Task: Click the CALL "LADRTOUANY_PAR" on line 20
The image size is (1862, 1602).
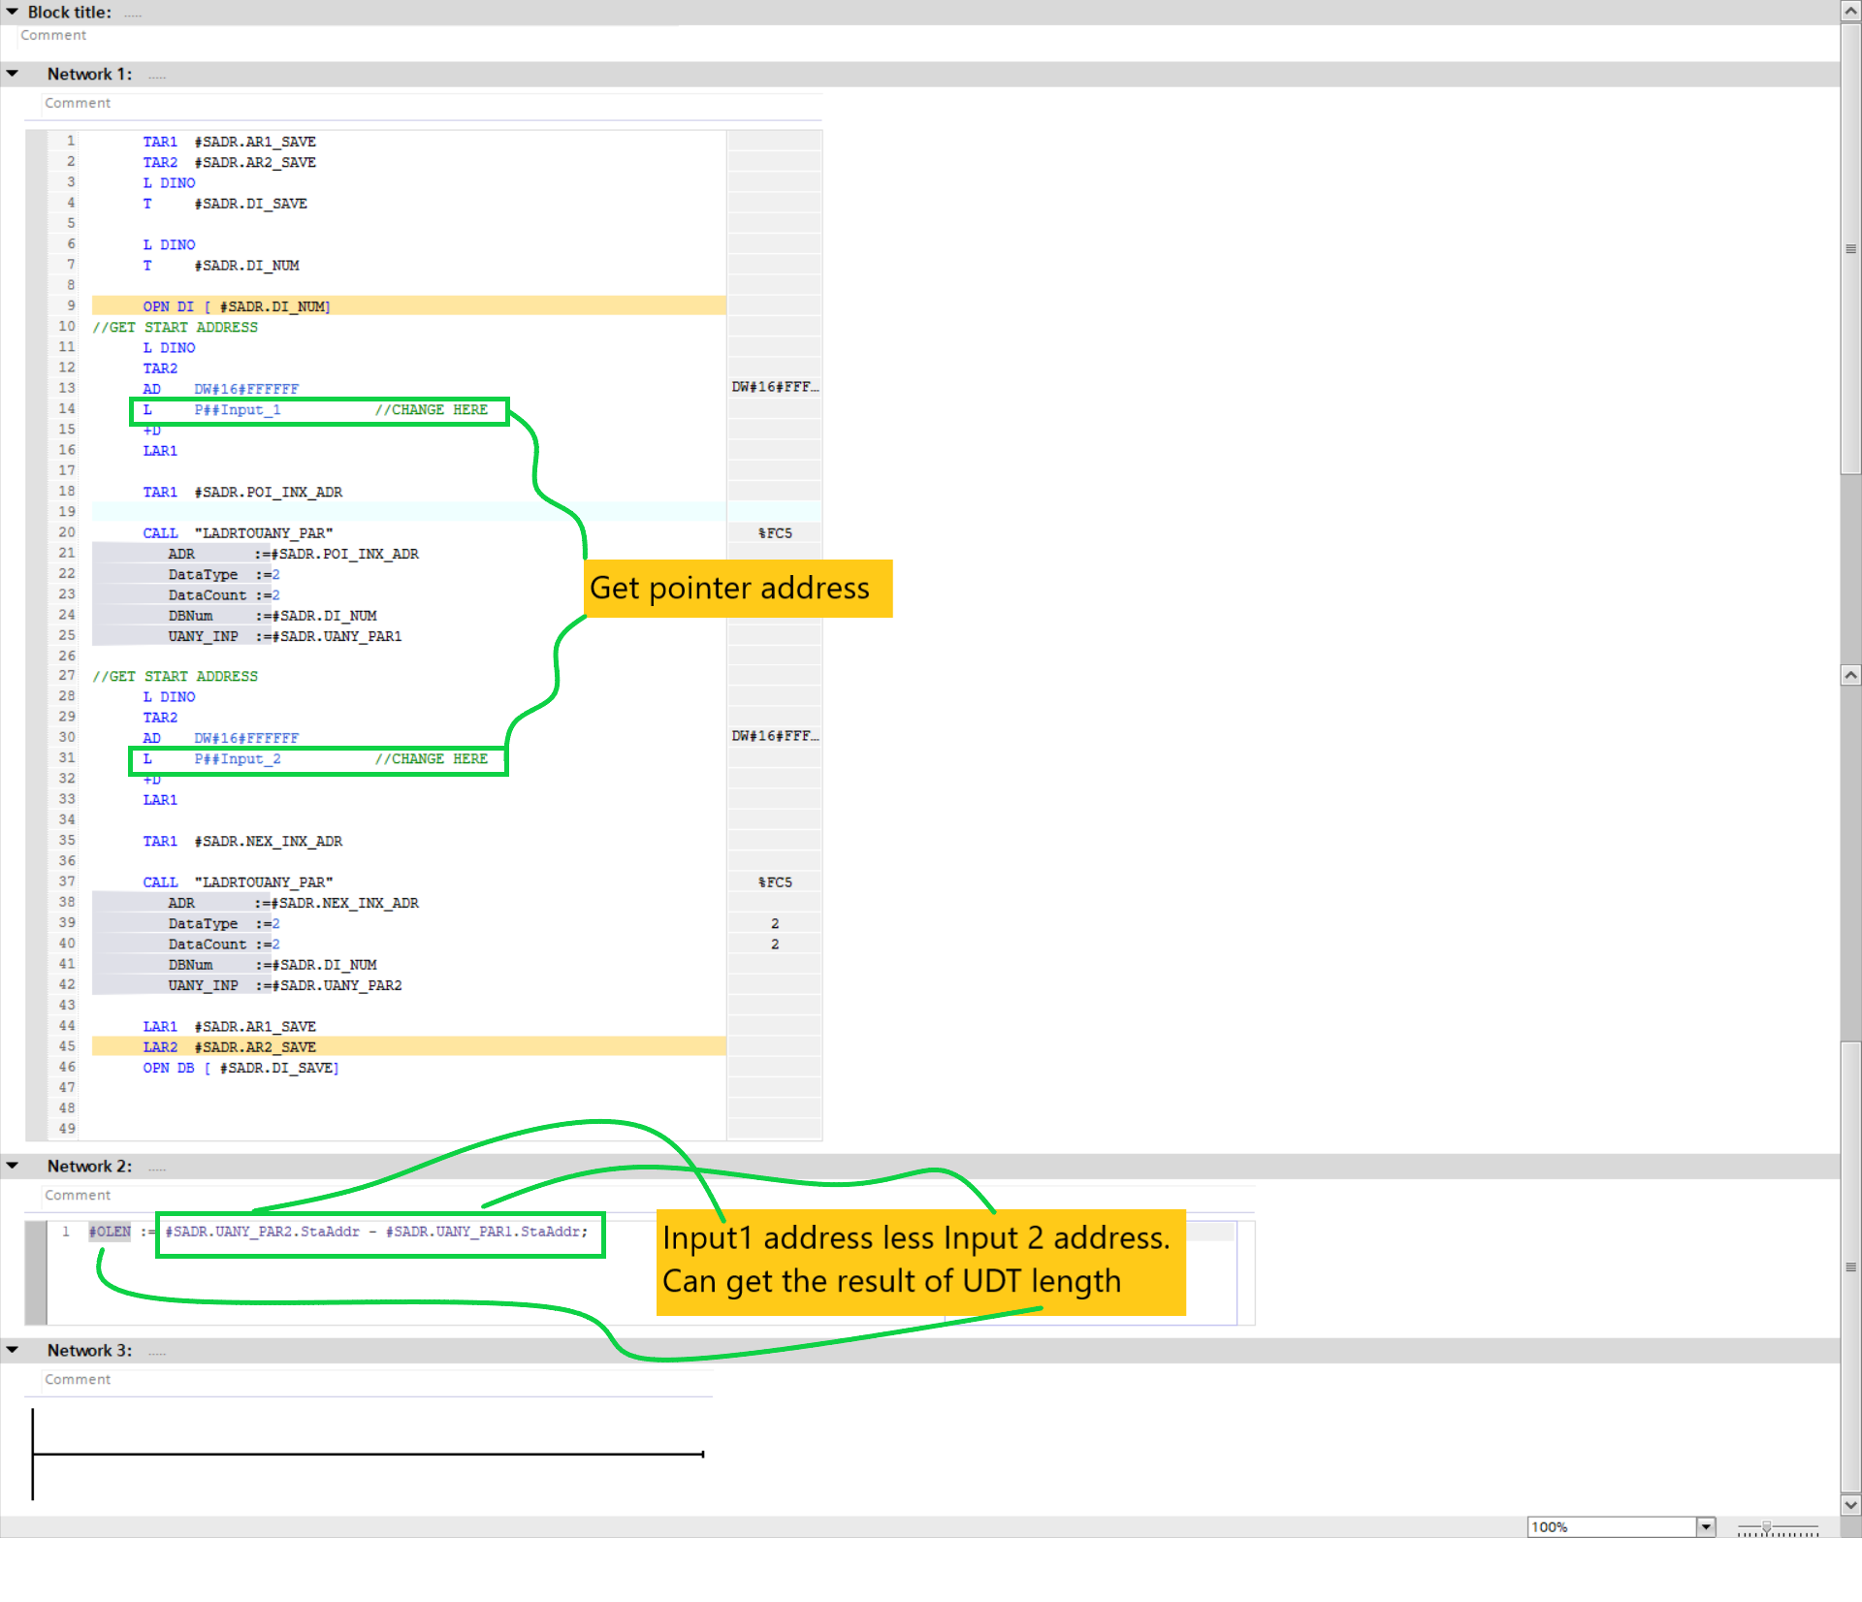Action: click(238, 533)
